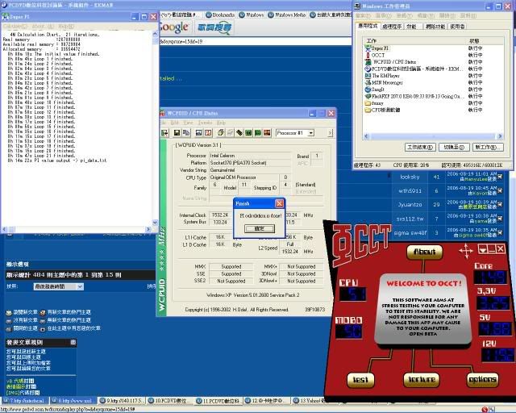This screenshot has width=516, height=413.
Task: Click the About button in OCCT
Action: 424,251
